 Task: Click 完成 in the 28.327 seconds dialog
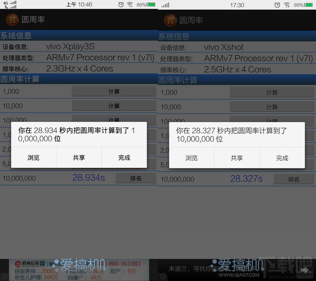pyautogui.click(x=282, y=158)
